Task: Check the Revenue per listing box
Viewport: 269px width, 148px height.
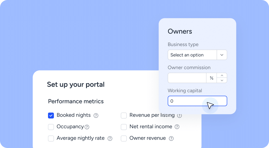Action: 124,115
